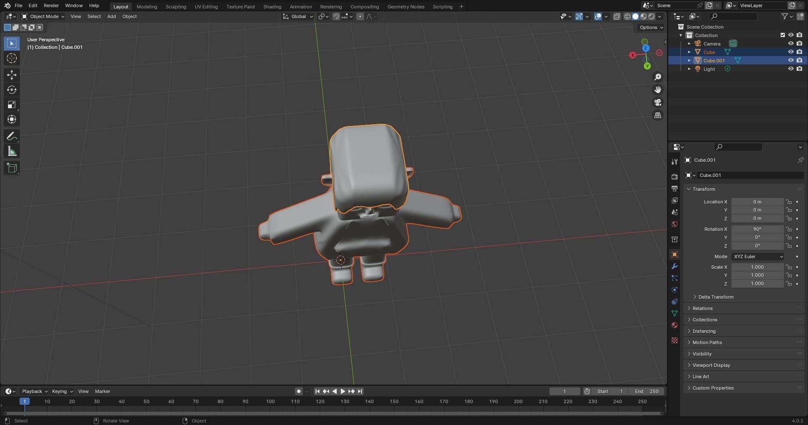Switch perspective/orthographic grid icon

pyautogui.click(x=657, y=115)
